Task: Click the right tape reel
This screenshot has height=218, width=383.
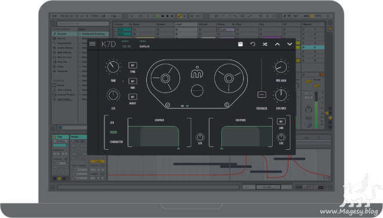Action: pos(229,78)
